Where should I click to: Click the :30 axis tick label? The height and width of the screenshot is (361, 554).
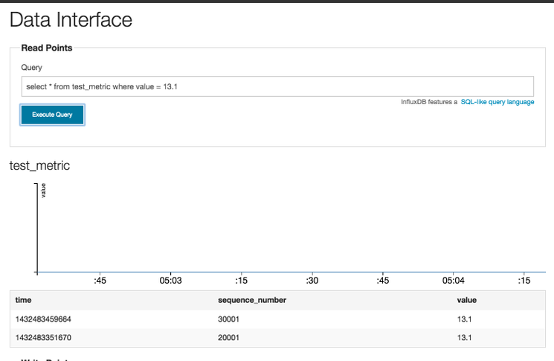pyautogui.click(x=312, y=281)
